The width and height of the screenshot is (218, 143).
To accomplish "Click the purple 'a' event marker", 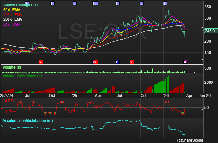I will coord(185,61).
